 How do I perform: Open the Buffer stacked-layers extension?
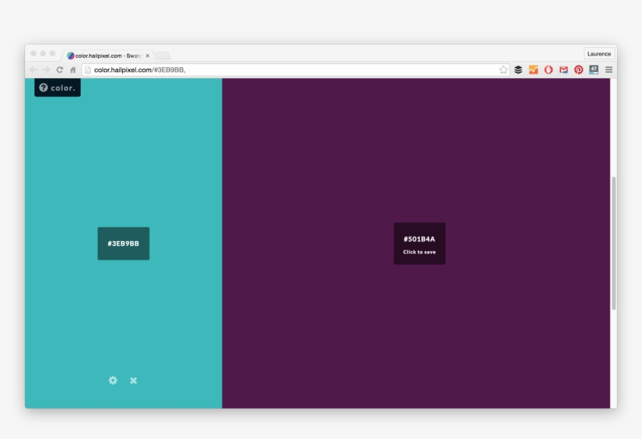pyautogui.click(x=518, y=70)
